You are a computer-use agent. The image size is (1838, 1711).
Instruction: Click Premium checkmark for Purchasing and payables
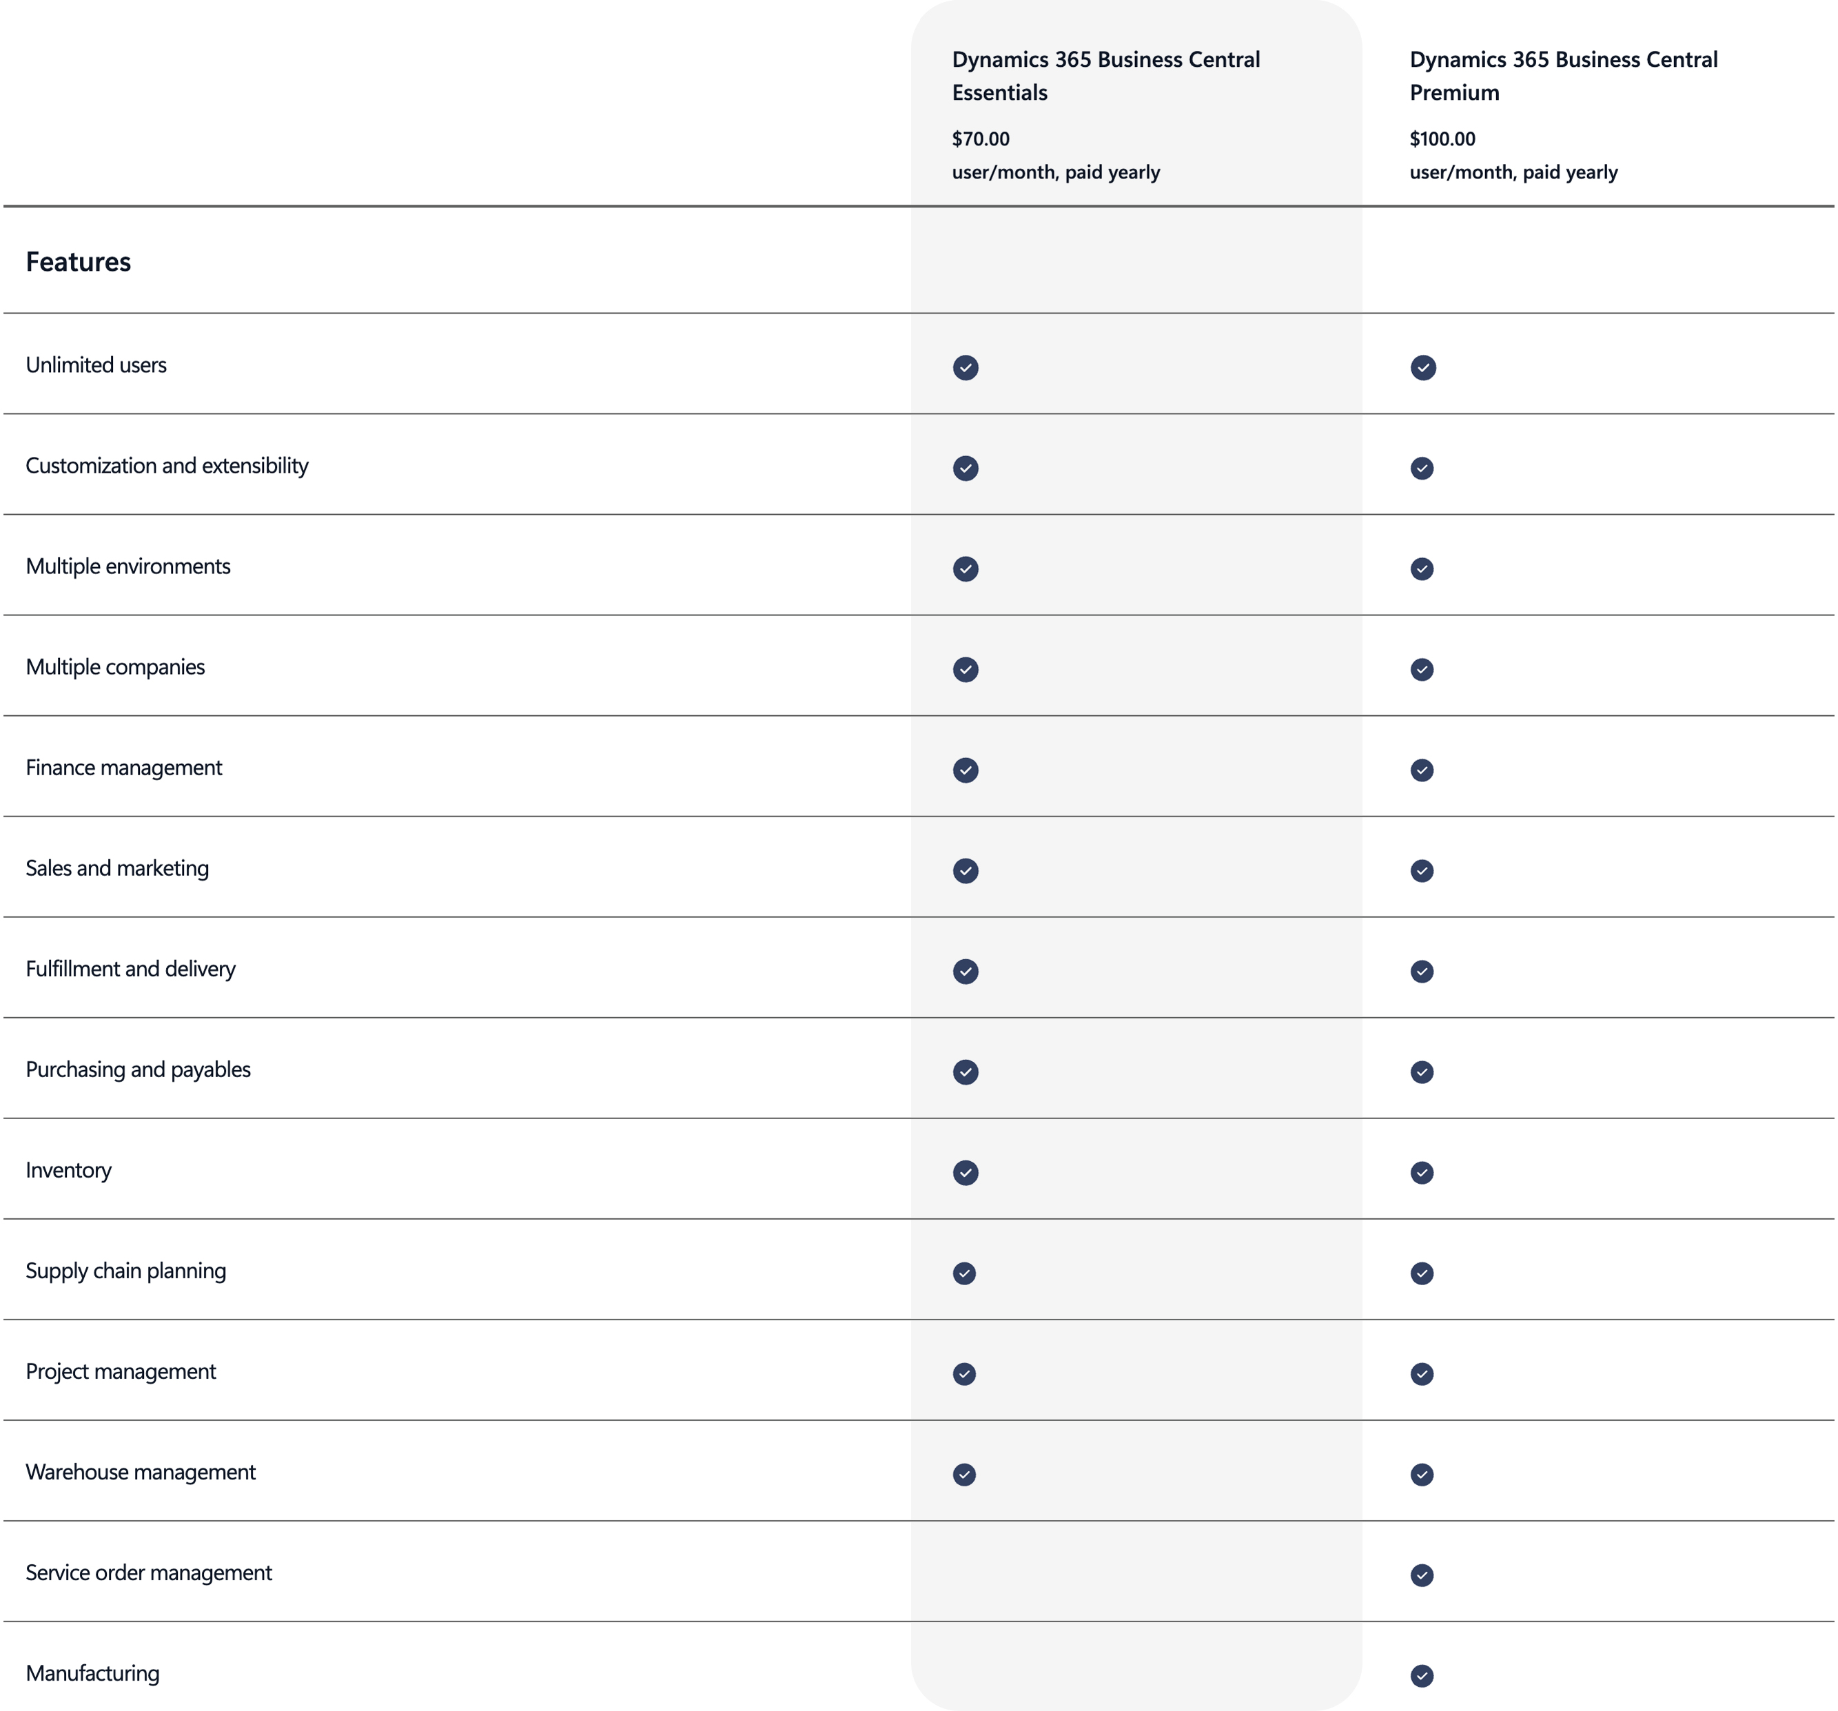[x=1422, y=1073]
